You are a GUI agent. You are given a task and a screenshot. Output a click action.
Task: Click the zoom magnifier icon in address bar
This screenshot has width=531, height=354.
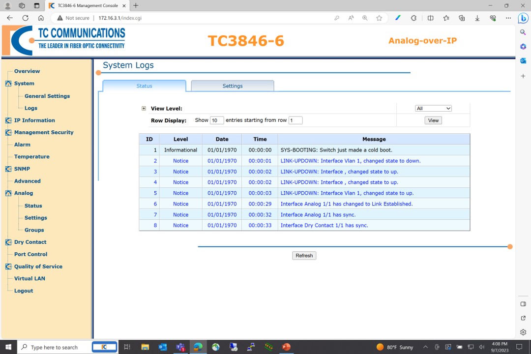click(x=365, y=18)
